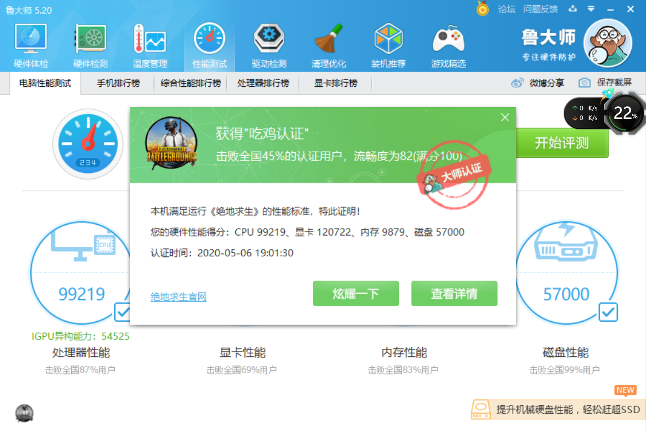Click the 鲁大师 专注硬件防护 brand logo
Screen dimensions: 646x431
point(548,45)
